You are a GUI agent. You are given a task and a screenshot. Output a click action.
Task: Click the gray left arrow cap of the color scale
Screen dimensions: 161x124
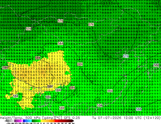[x=6, y=121]
